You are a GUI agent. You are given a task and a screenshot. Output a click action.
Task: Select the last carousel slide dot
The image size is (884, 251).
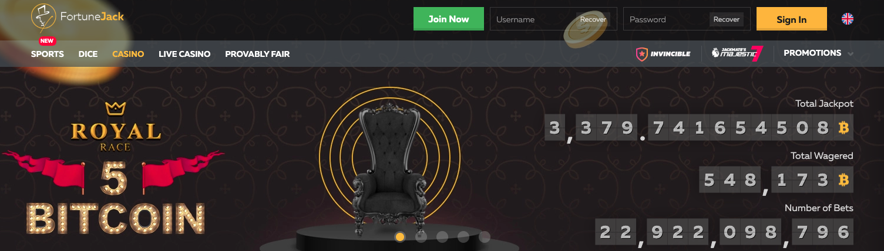[x=485, y=237]
